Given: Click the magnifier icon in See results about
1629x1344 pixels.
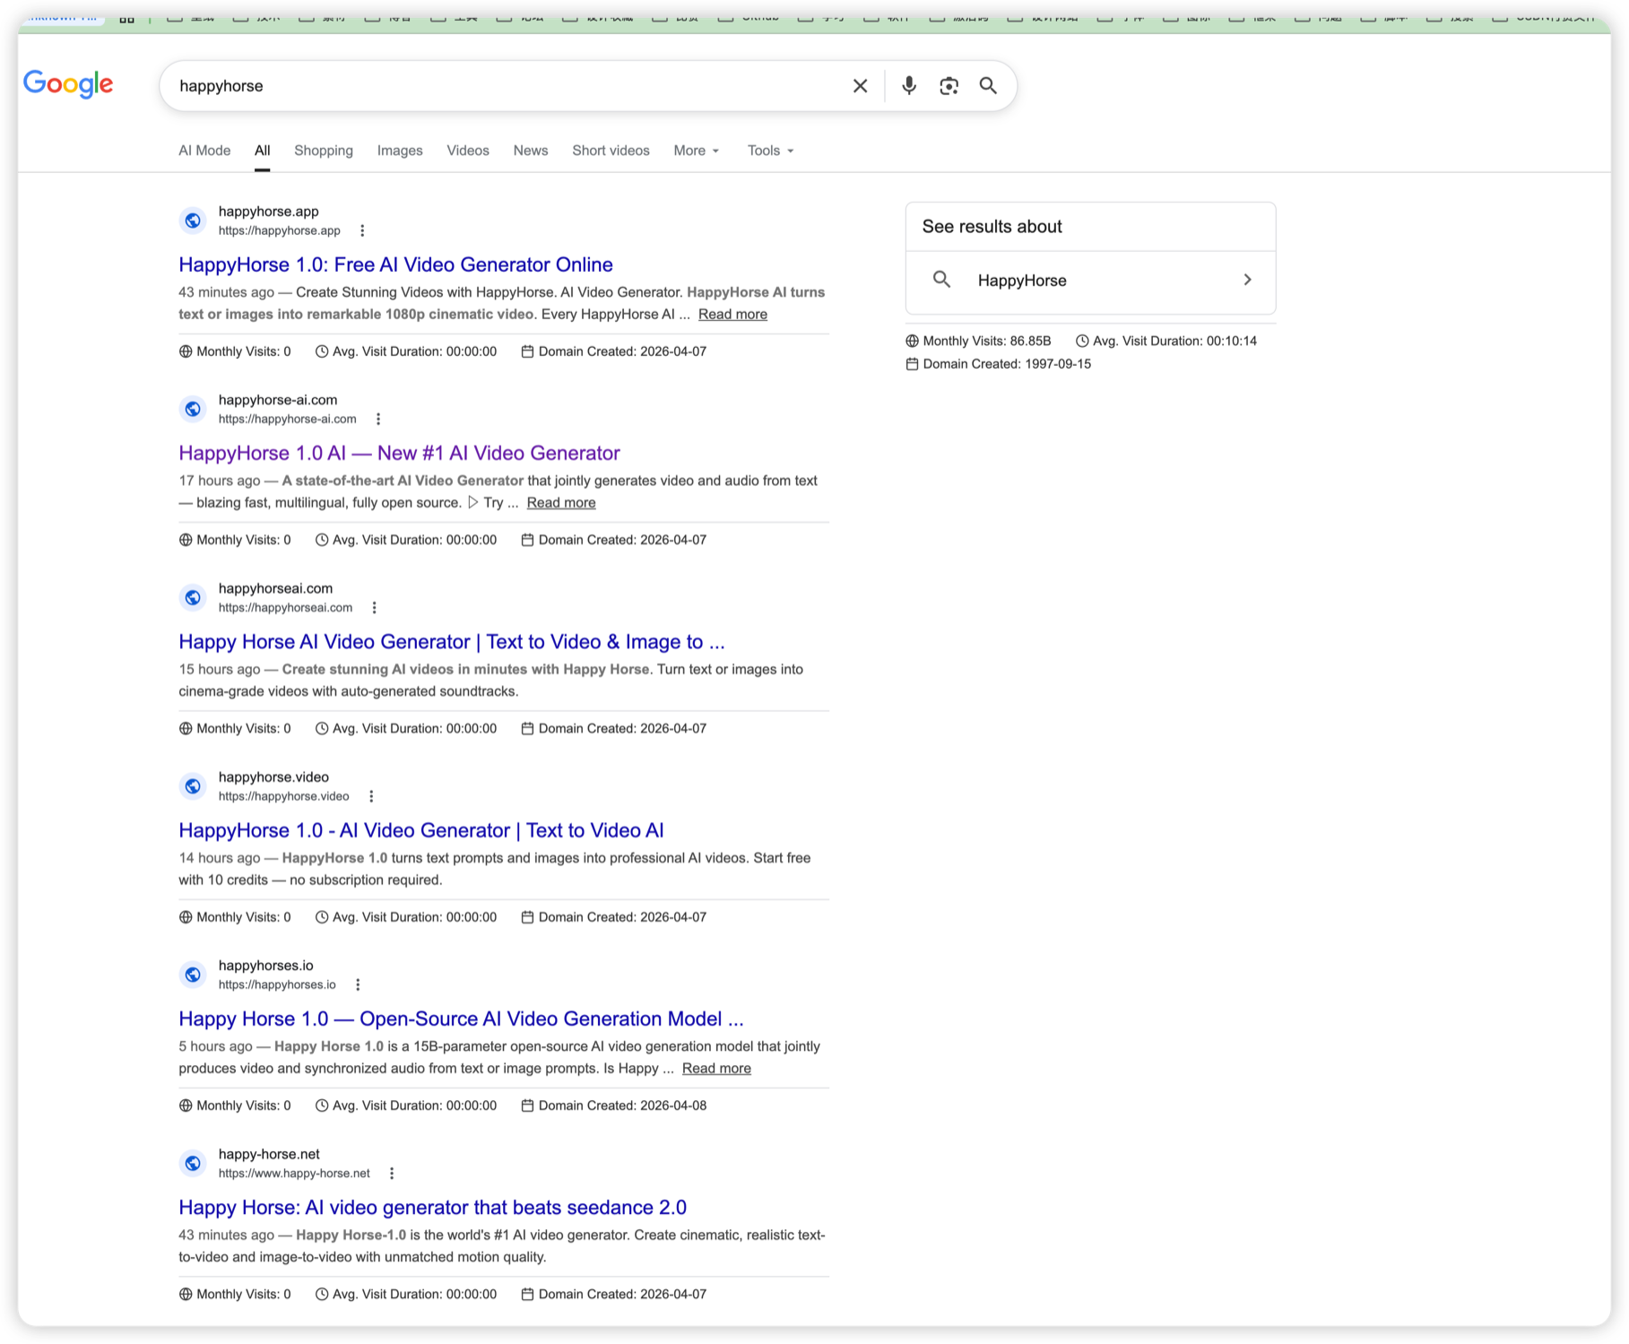Looking at the screenshot, I should [941, 280].
